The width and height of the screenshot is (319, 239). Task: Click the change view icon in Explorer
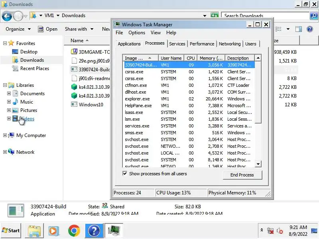click(278, 29)
